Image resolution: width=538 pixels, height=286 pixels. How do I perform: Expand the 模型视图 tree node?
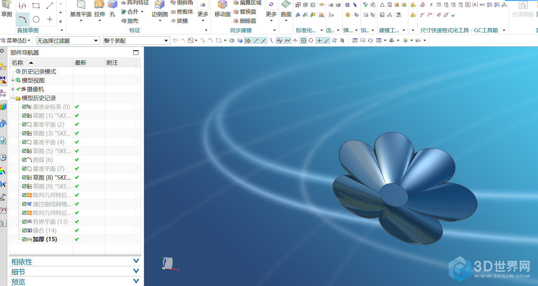pyautogui.click(x=13, y=80)
